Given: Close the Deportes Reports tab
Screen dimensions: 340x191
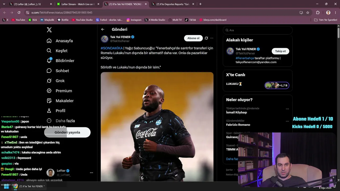Looking at the screenshot, I should (193, 4).
